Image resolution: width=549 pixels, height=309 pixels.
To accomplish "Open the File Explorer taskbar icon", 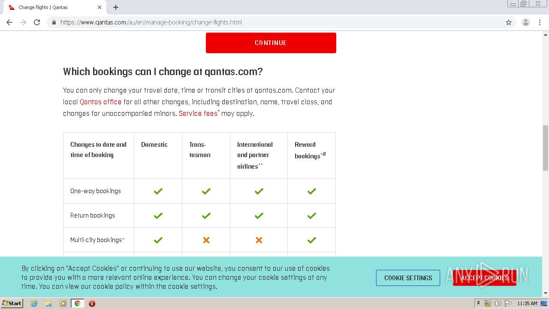I will pyautogui.click(x=48, y=303).
